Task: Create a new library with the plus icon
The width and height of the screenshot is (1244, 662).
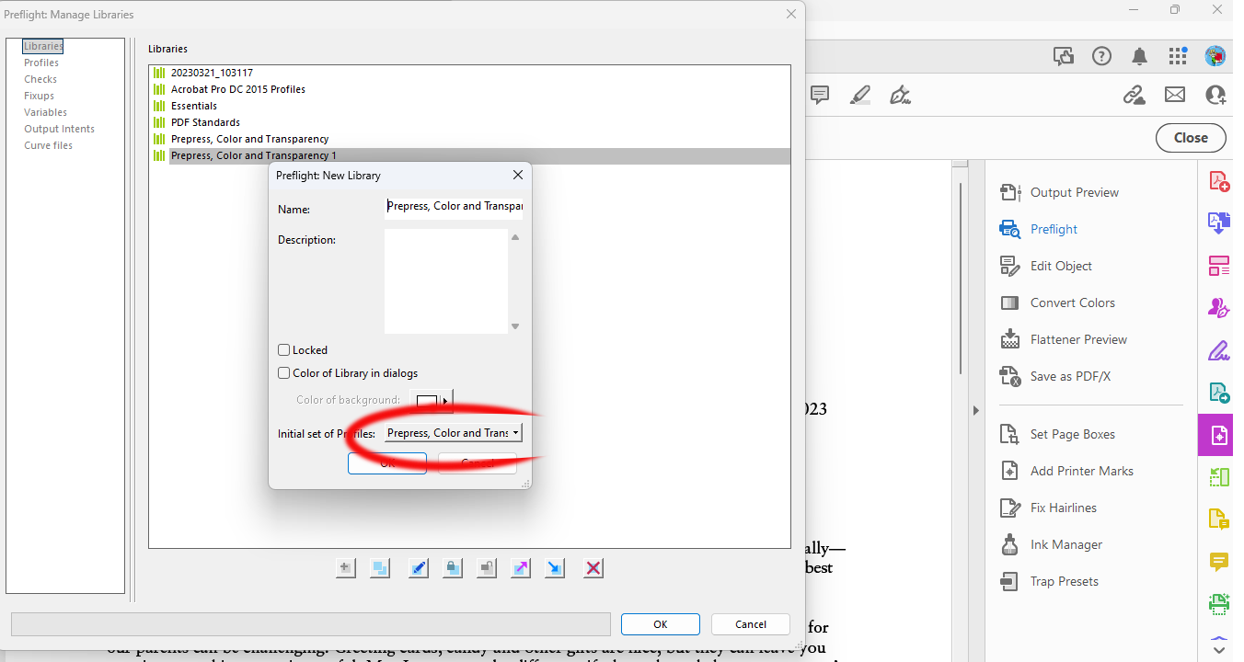Action: pos(345,567)
